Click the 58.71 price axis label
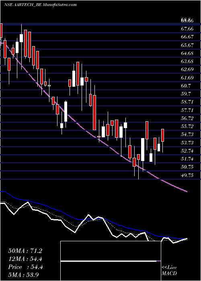Image resolution: width=201 pixels, height=281 pixels. (187, 102)
